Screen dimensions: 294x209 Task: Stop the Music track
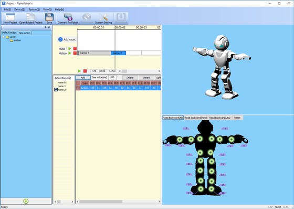coord(75,49)
